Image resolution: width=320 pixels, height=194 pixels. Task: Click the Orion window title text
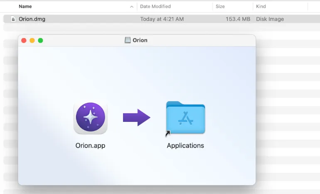pos(140,40)
